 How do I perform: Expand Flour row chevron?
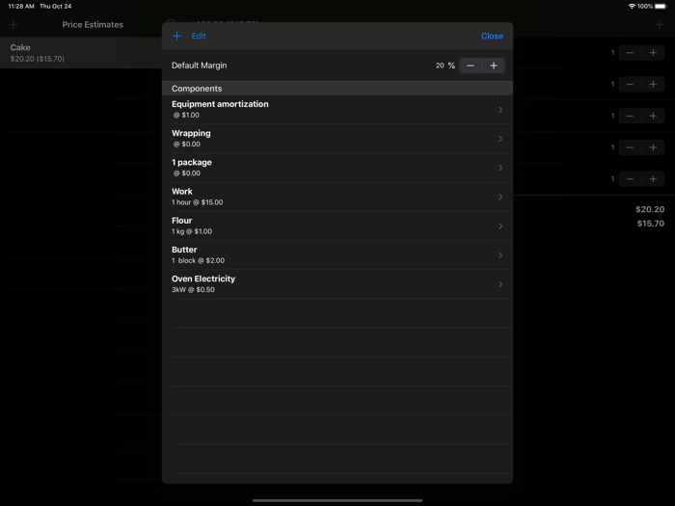[500, 226]
